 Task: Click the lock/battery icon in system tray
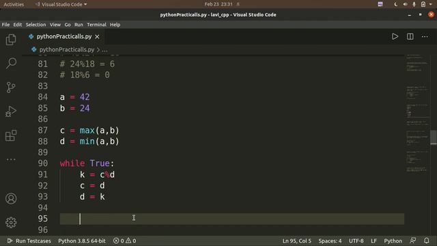click(423, 4)
